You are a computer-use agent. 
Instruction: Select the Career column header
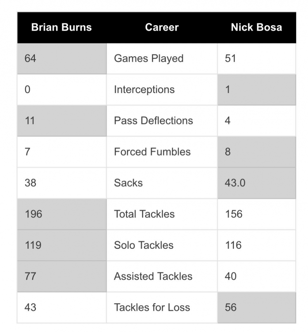point(162,27)
